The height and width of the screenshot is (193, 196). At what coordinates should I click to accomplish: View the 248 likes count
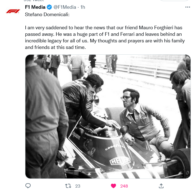pos(124,186)
